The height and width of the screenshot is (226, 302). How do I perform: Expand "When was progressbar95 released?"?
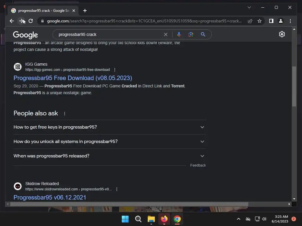click(109, 156)
